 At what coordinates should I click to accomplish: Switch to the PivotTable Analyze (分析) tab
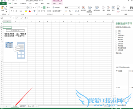point(54,3)
